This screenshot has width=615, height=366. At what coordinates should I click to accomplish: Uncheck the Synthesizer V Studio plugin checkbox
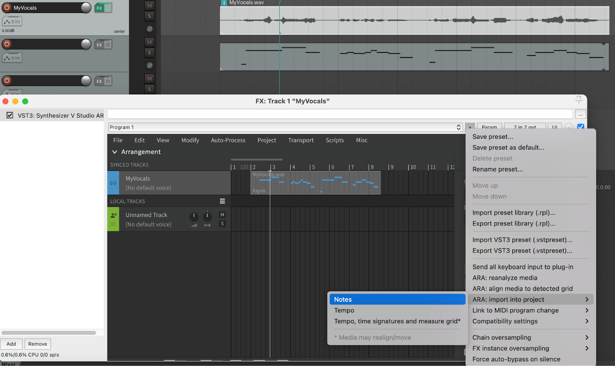pos(10,116)
